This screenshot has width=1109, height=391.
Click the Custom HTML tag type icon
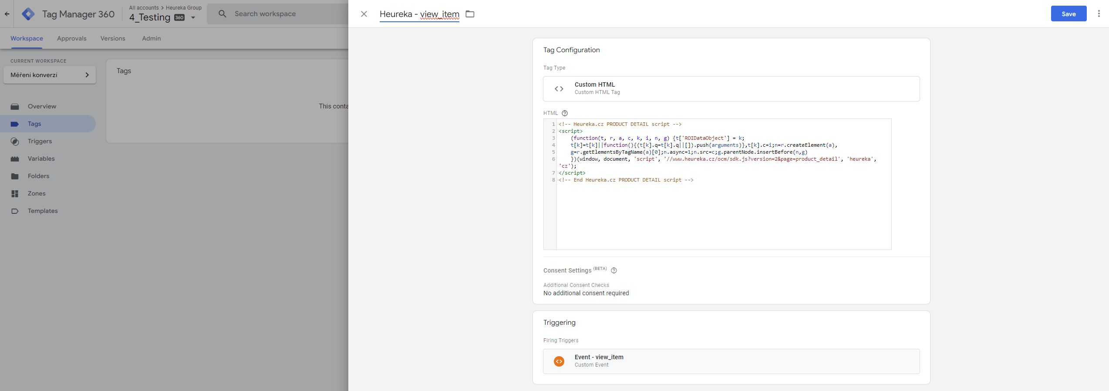[559, 89]
